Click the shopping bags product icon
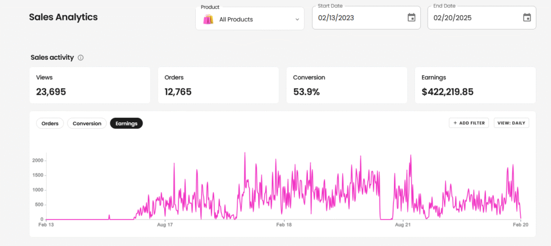Image resolution: width=551 pixels, height=246 pixels. click(208, 19)
